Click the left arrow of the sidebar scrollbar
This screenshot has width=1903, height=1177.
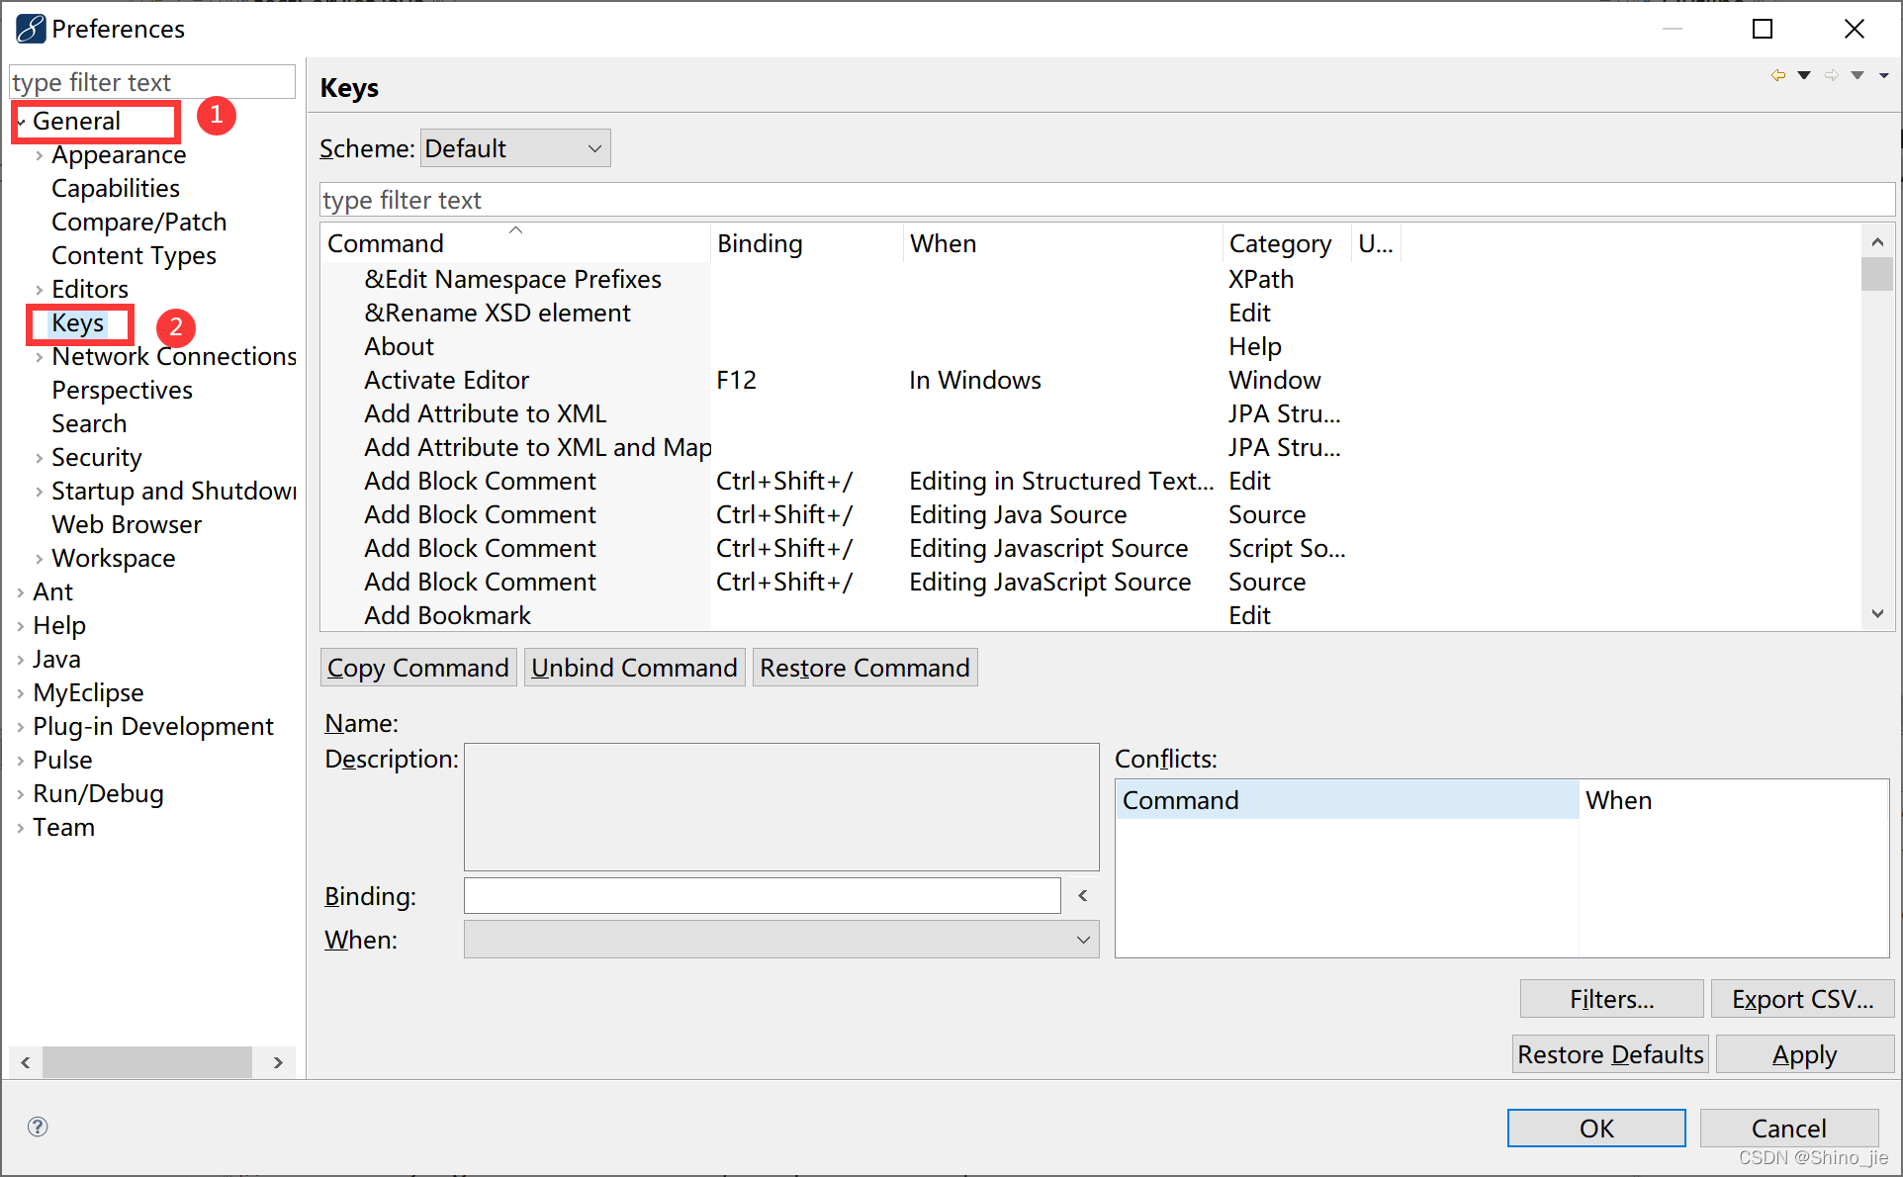click(x=24, y=1061)
